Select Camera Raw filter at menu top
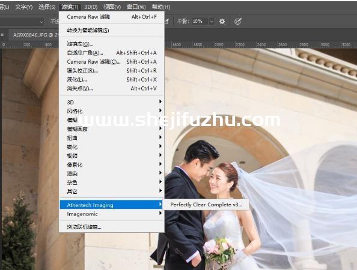Screen dimensions: 357x270 [112, 17]
